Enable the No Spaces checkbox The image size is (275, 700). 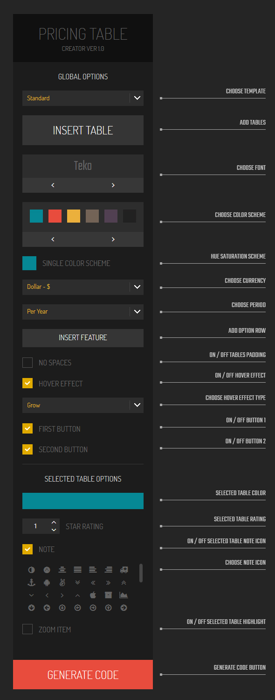pos(27,363)
